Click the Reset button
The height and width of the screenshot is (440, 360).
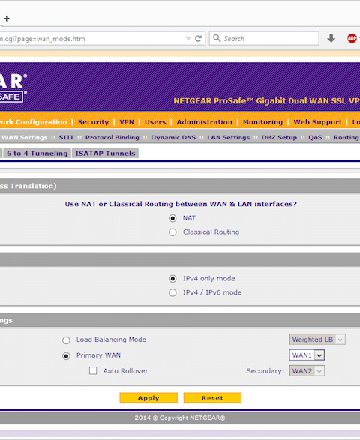(x=212, y=397)
